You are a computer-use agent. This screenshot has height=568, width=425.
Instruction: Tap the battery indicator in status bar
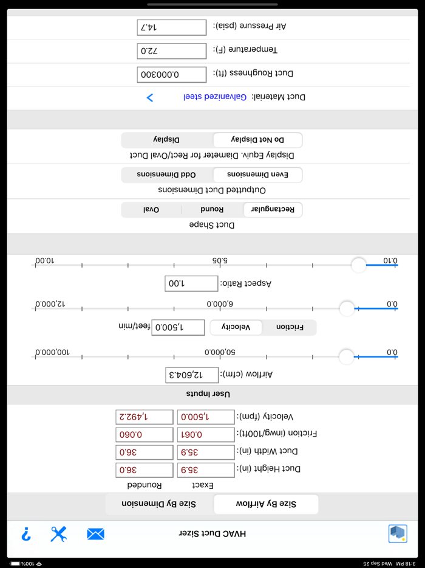(16, 564)
